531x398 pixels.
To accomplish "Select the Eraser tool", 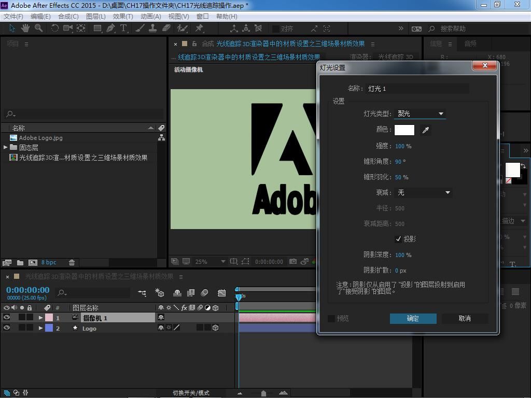I will tap(166, 29).
